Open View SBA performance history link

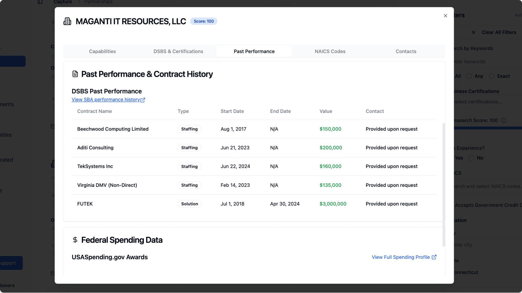[x=105, y=100]
